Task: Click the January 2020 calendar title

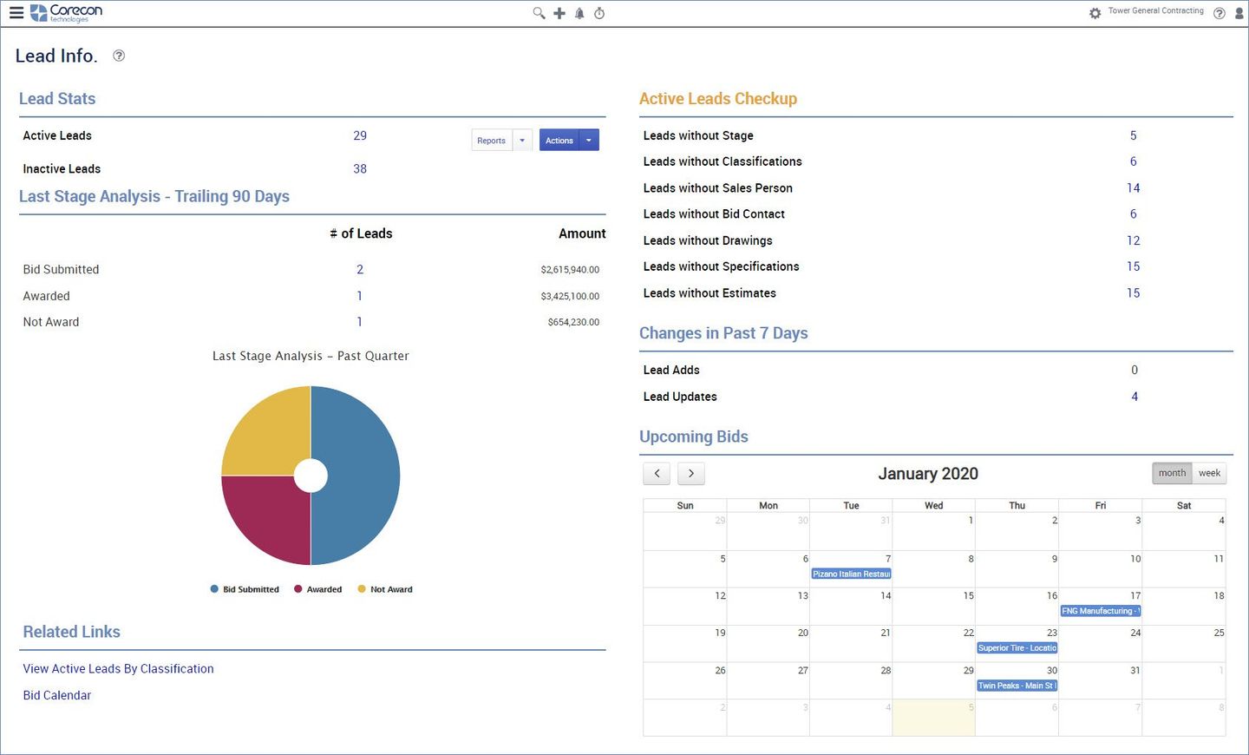Action: (928, 474)
